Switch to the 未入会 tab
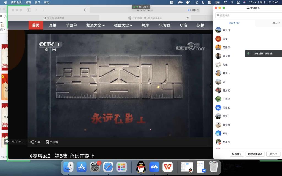Viewport: 282px width, 176px height. tap(276, 23)
